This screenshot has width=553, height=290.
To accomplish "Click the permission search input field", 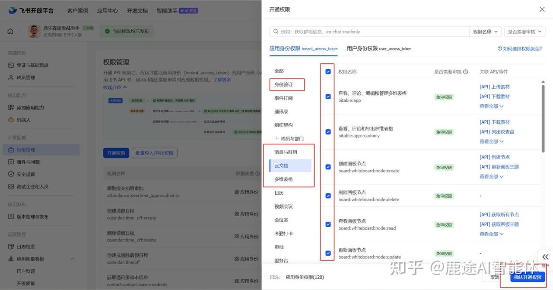I will [x=372, y=31].
